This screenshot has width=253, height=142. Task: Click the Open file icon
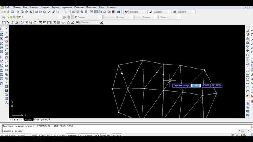(x=8, y=12)
